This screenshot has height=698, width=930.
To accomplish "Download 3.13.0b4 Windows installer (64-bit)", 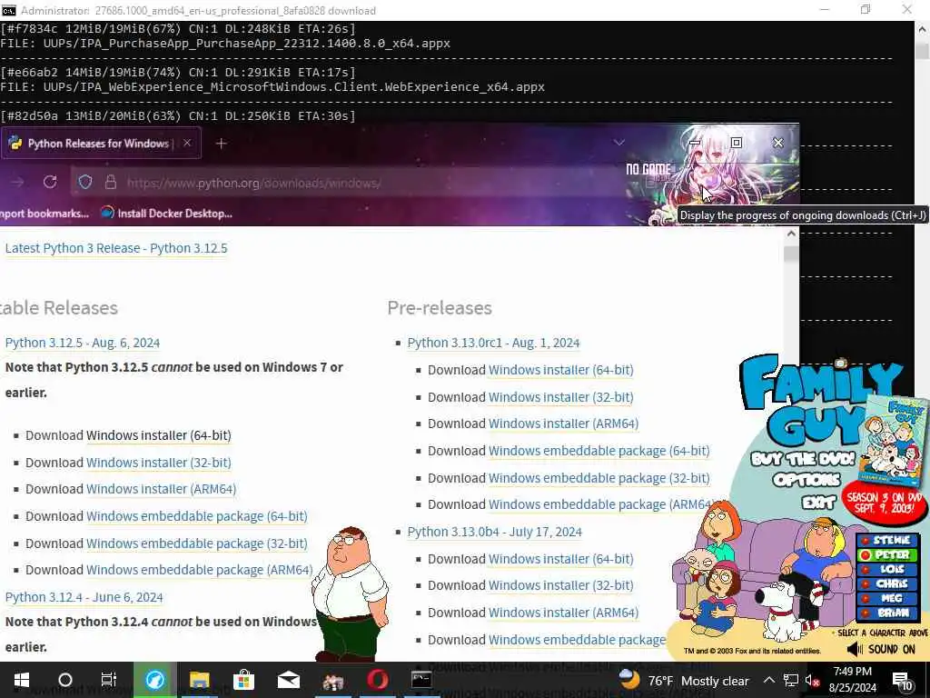I will coord(560,559).
